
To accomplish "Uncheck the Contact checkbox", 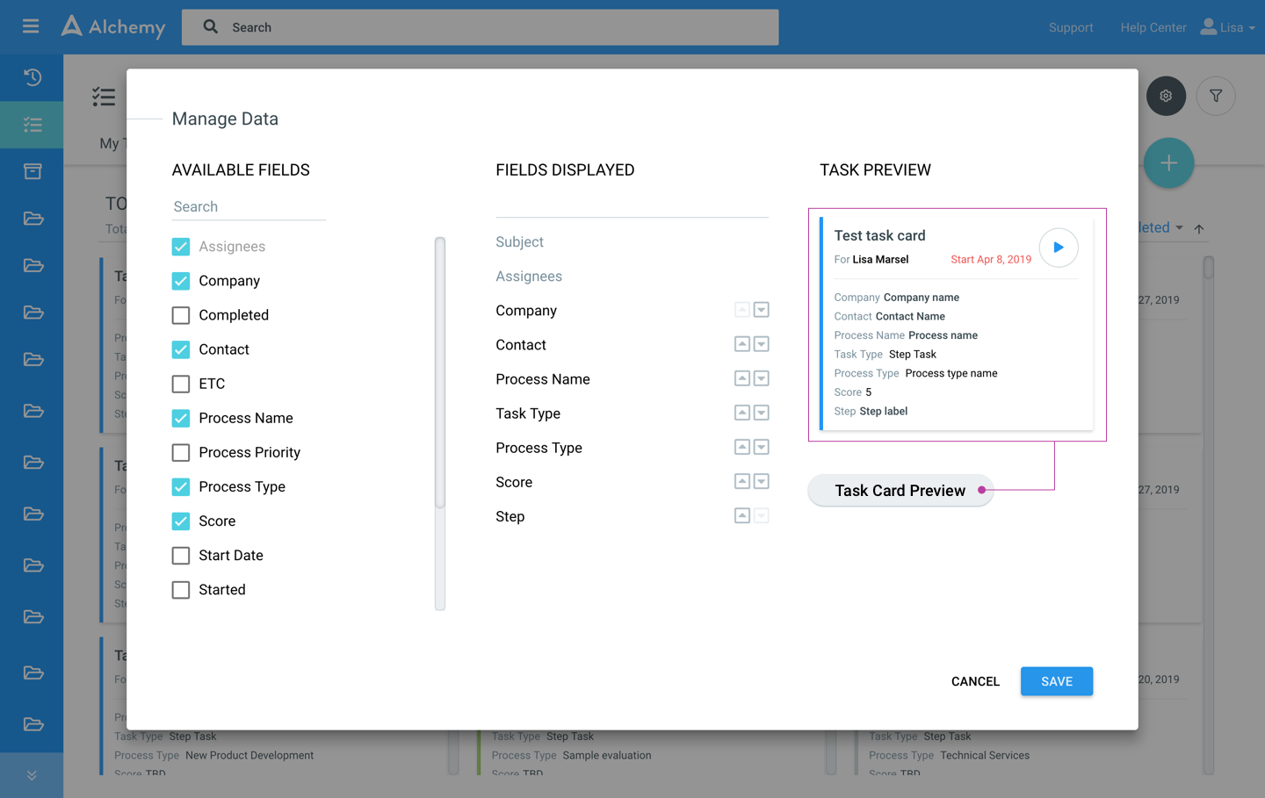I will (181, 349).
